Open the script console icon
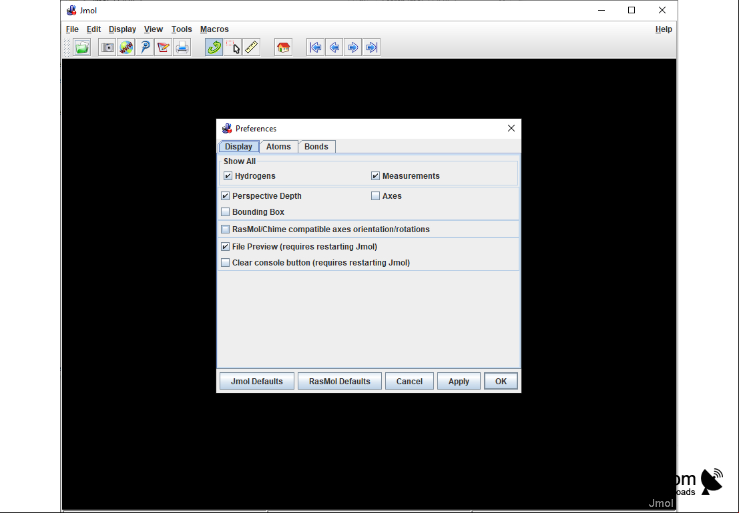This screenshot has width=739, height=513. [x=145, y=47]
